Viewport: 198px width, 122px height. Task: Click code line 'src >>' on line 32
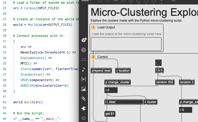tap(26, 47)
